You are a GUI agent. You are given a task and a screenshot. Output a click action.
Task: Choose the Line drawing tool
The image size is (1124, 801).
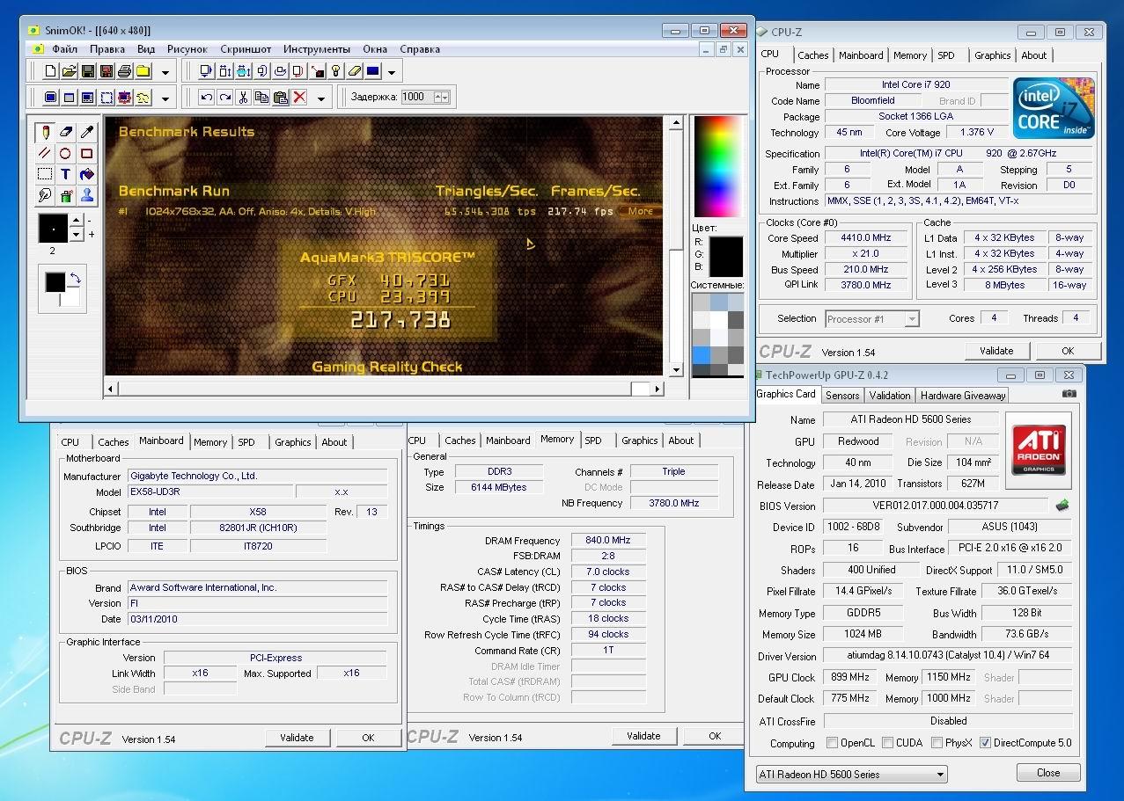(x=44, y=153)
